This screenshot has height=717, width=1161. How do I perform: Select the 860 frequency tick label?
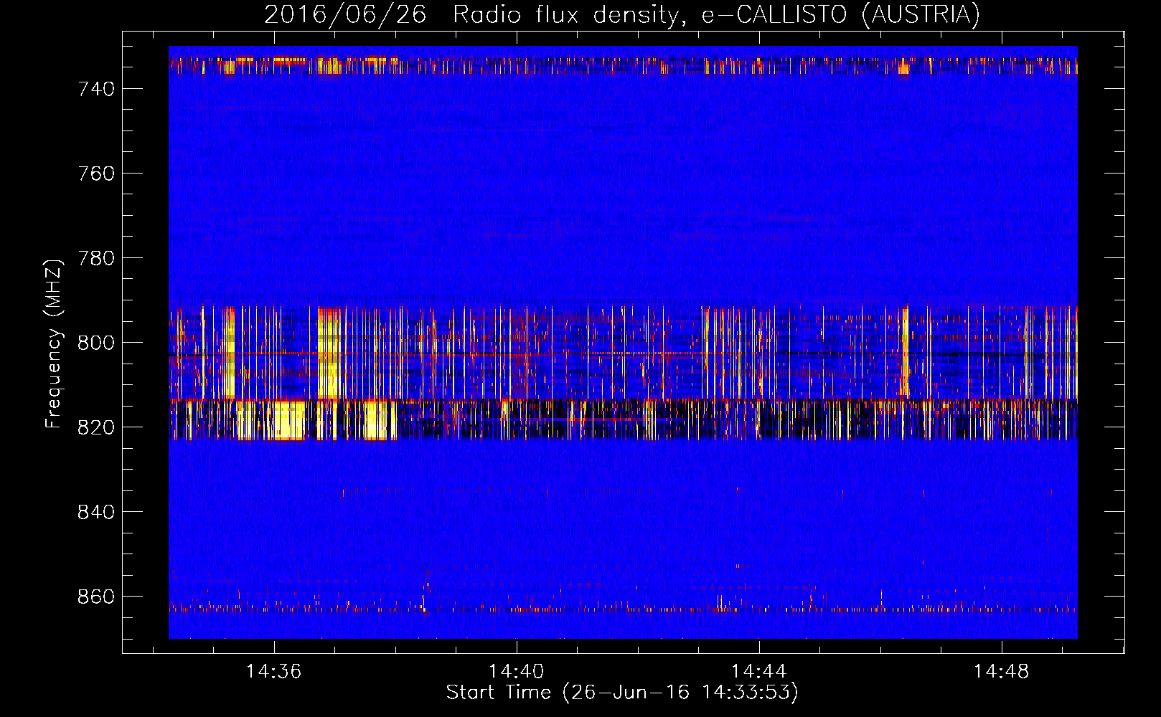(96, 597)
